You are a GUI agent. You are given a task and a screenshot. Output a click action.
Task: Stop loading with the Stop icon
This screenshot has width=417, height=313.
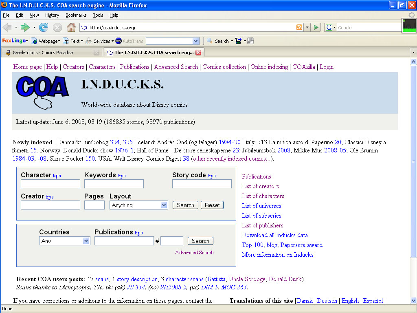[57, 27]
